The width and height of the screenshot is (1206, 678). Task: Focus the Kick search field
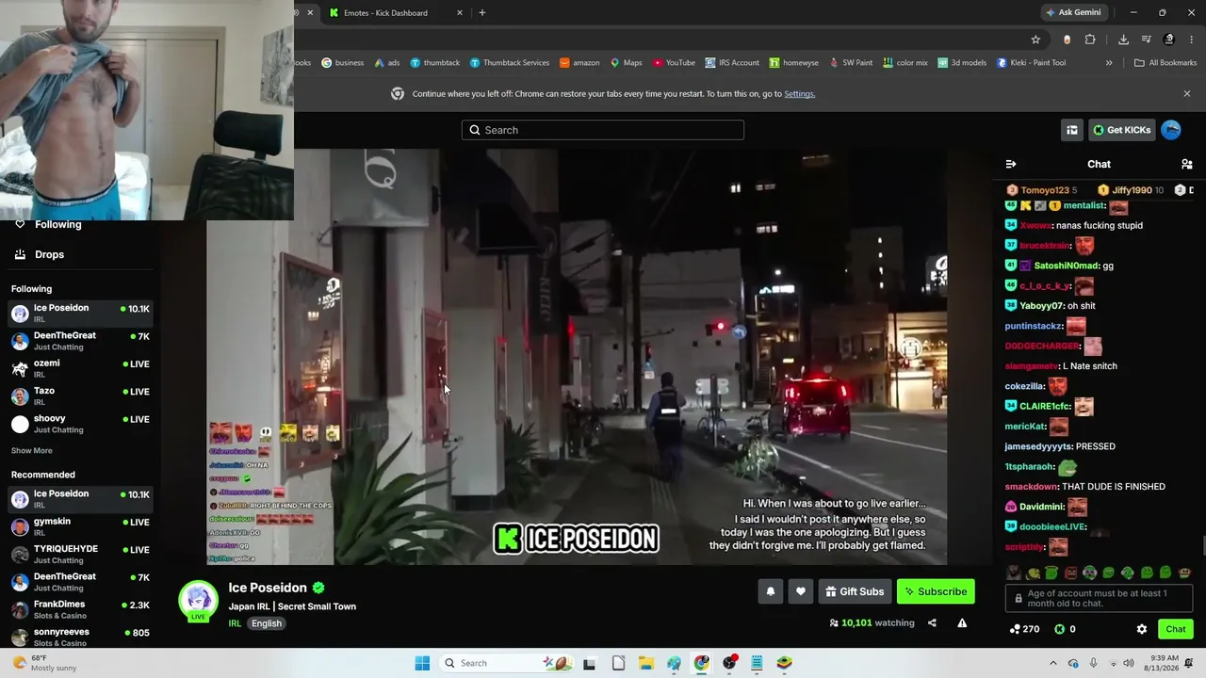click(603, 130)
